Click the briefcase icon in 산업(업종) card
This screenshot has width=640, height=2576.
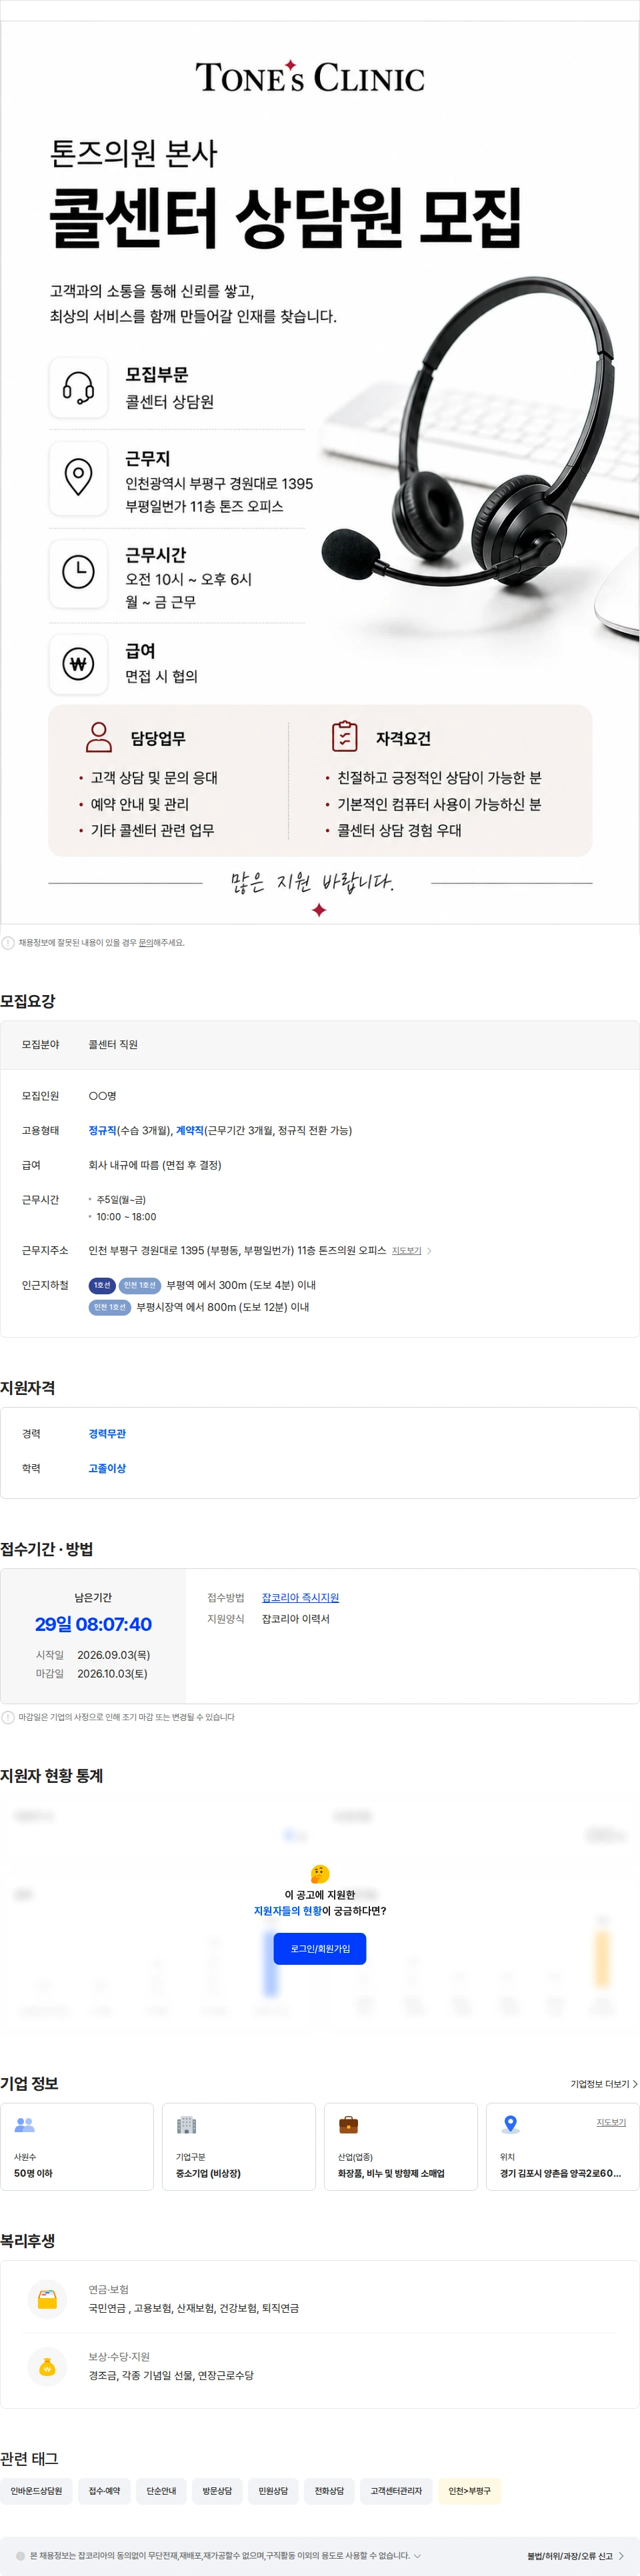point(349,2125)
